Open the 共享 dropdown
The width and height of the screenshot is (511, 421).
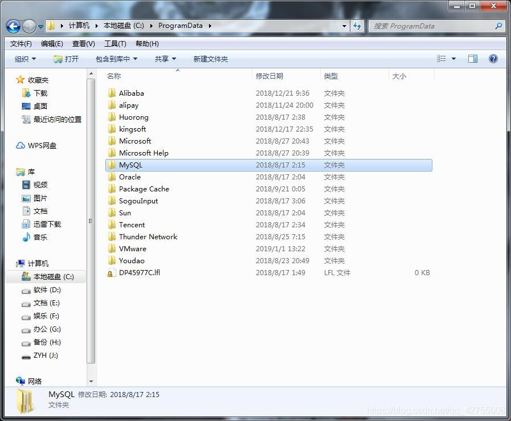(165, 59)
